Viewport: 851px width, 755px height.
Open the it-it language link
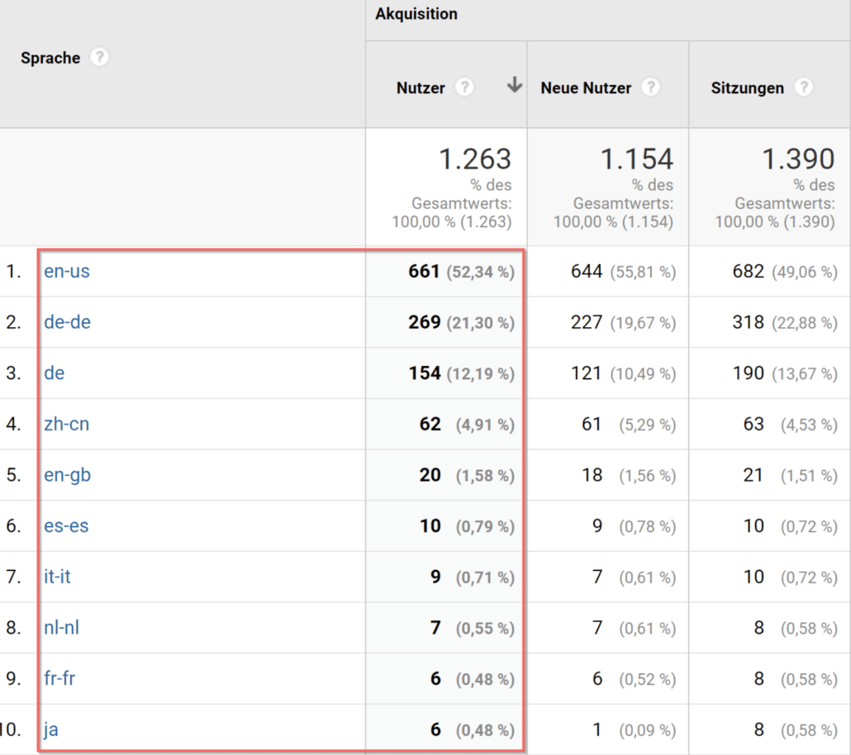tap(57, 577)
